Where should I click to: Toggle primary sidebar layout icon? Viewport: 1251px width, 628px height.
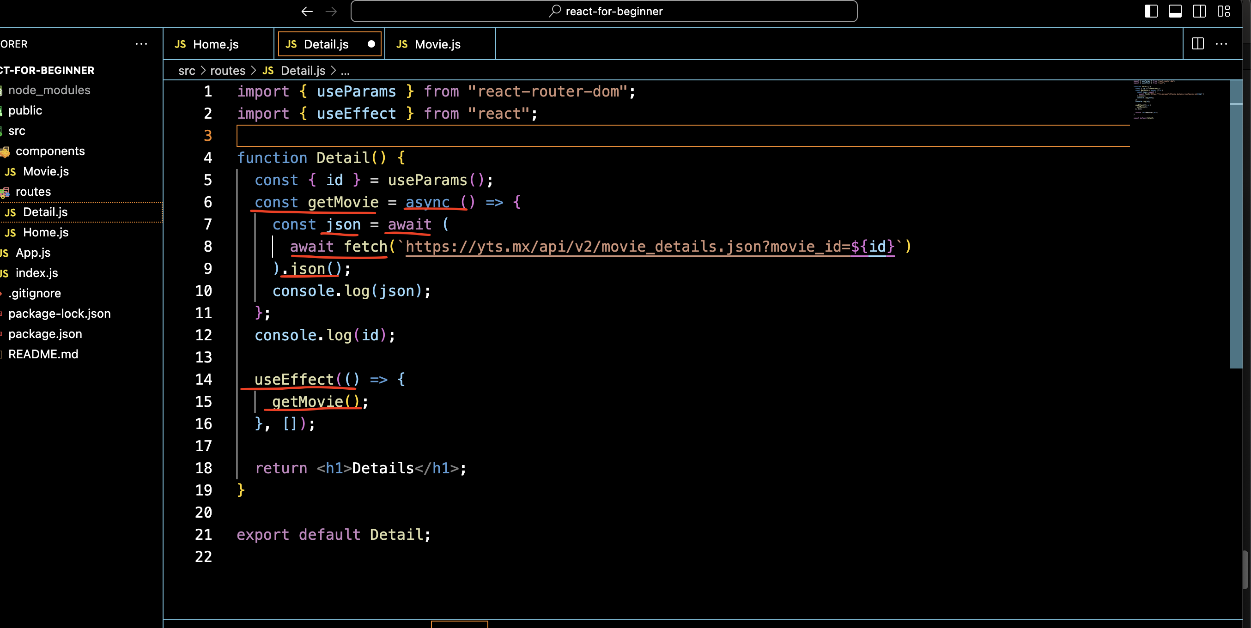(x=1150, y=11)
